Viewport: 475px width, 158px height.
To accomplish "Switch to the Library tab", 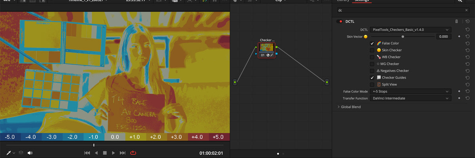I will (x=343, y=1).
